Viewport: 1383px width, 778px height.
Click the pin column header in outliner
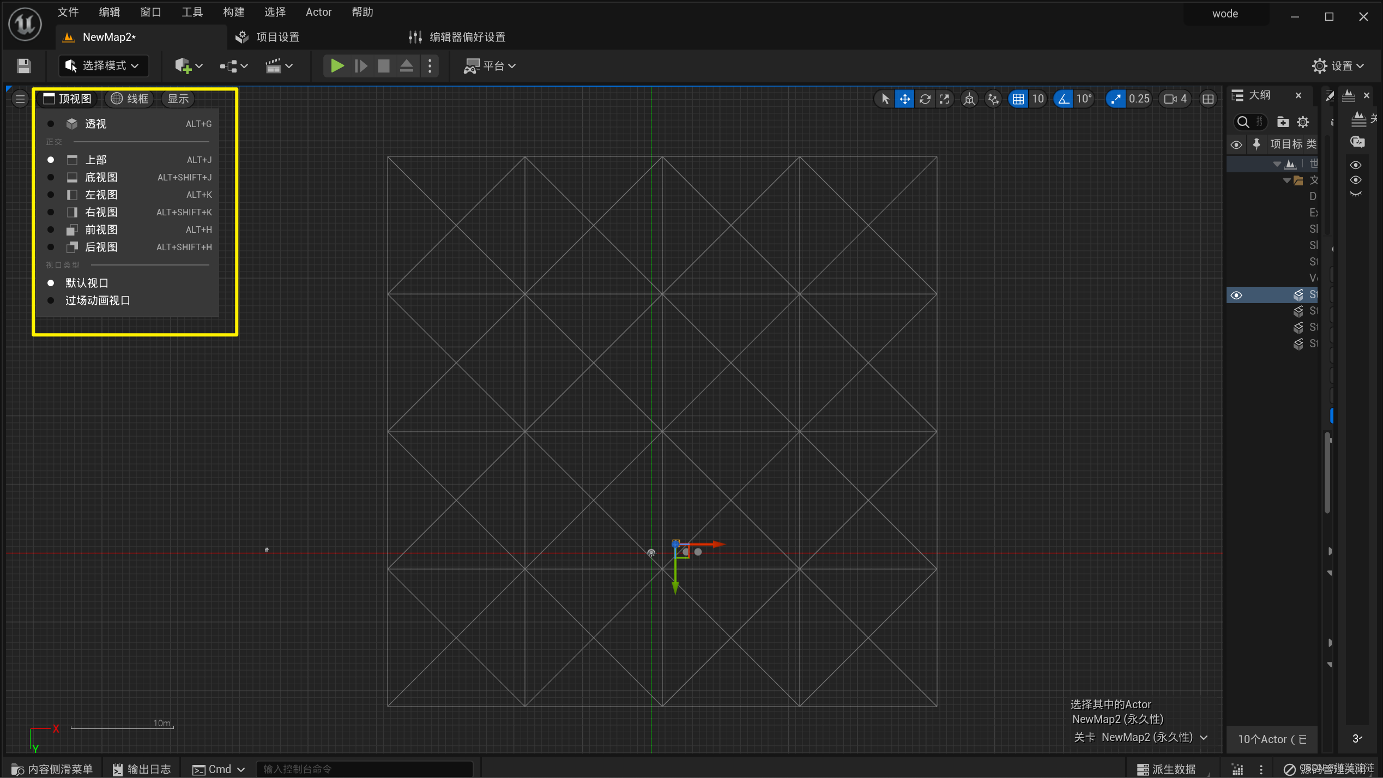coord(1256,144)
